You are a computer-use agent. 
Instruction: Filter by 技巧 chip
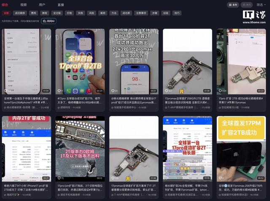tap(177, 13)
